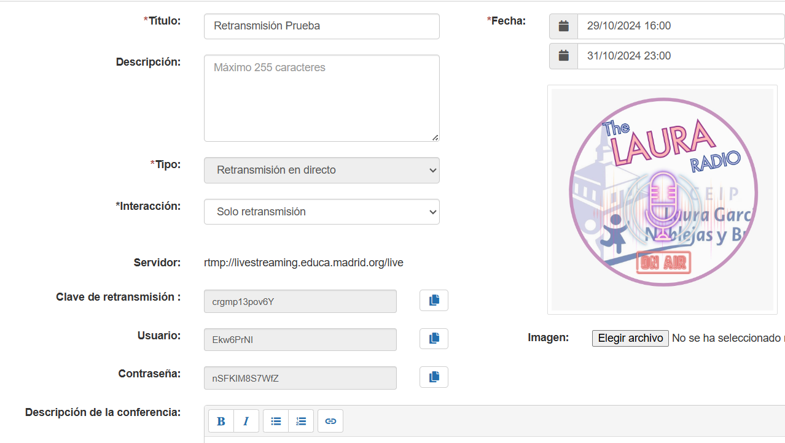Click the Título text field

point(321,26)
